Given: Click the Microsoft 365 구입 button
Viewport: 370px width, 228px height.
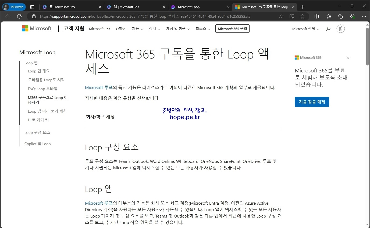Looking at the screenshot, I should point(232,29).
